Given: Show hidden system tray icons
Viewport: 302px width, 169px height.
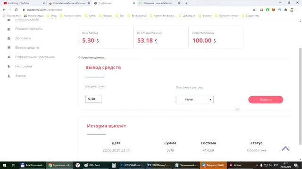Looking at the screenshot, I should pos(257,165).
